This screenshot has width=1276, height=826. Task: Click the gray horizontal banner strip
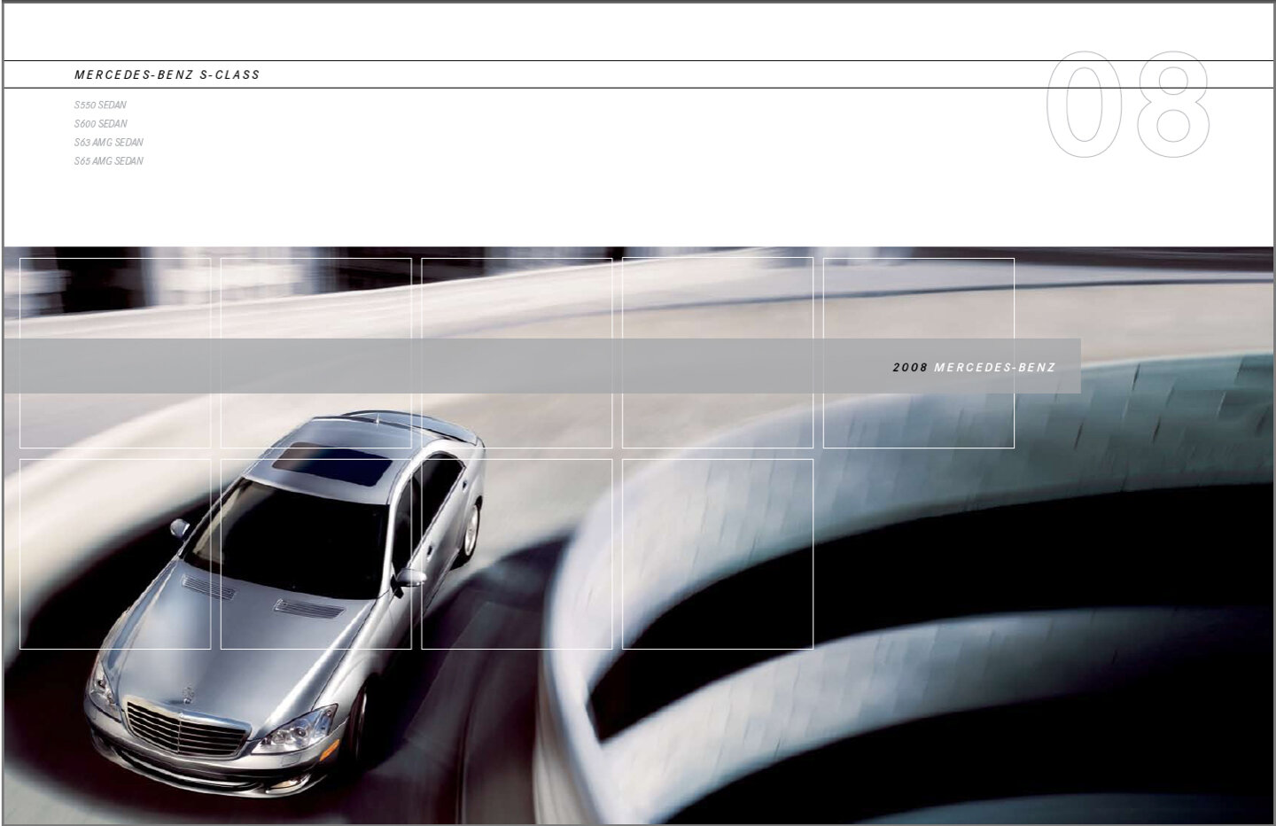point(532,363)
